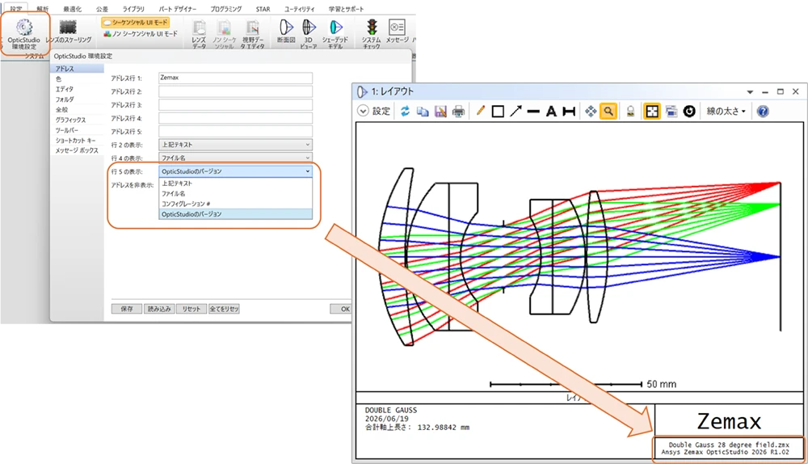Click the 全てをリセット button

pos(224,309)
